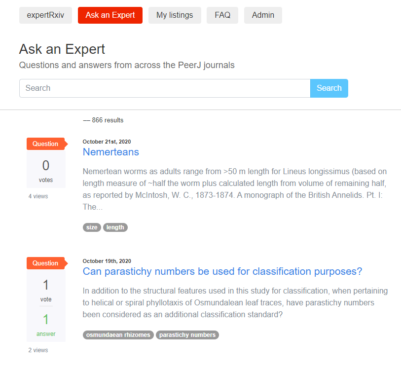Viewport: 401px width, 369px height.
Task: Open the expertRxiv tab
Action: [x=45, y=15]
